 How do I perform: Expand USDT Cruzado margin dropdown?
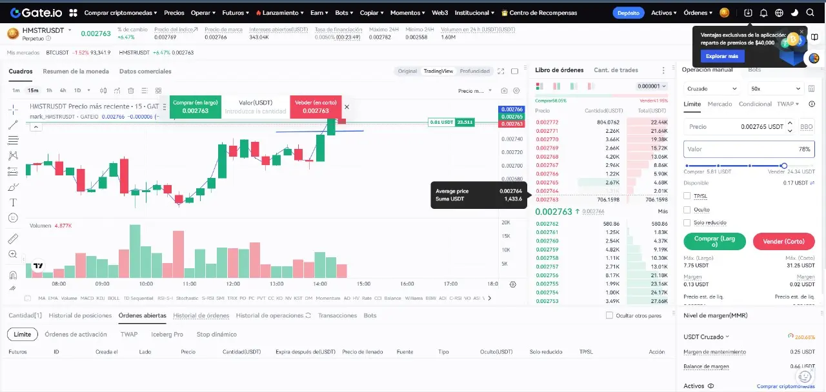point(707,337)
